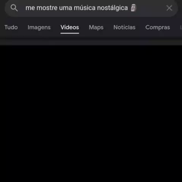
Task: Click the empty black results area
Action: click(91, 114)
